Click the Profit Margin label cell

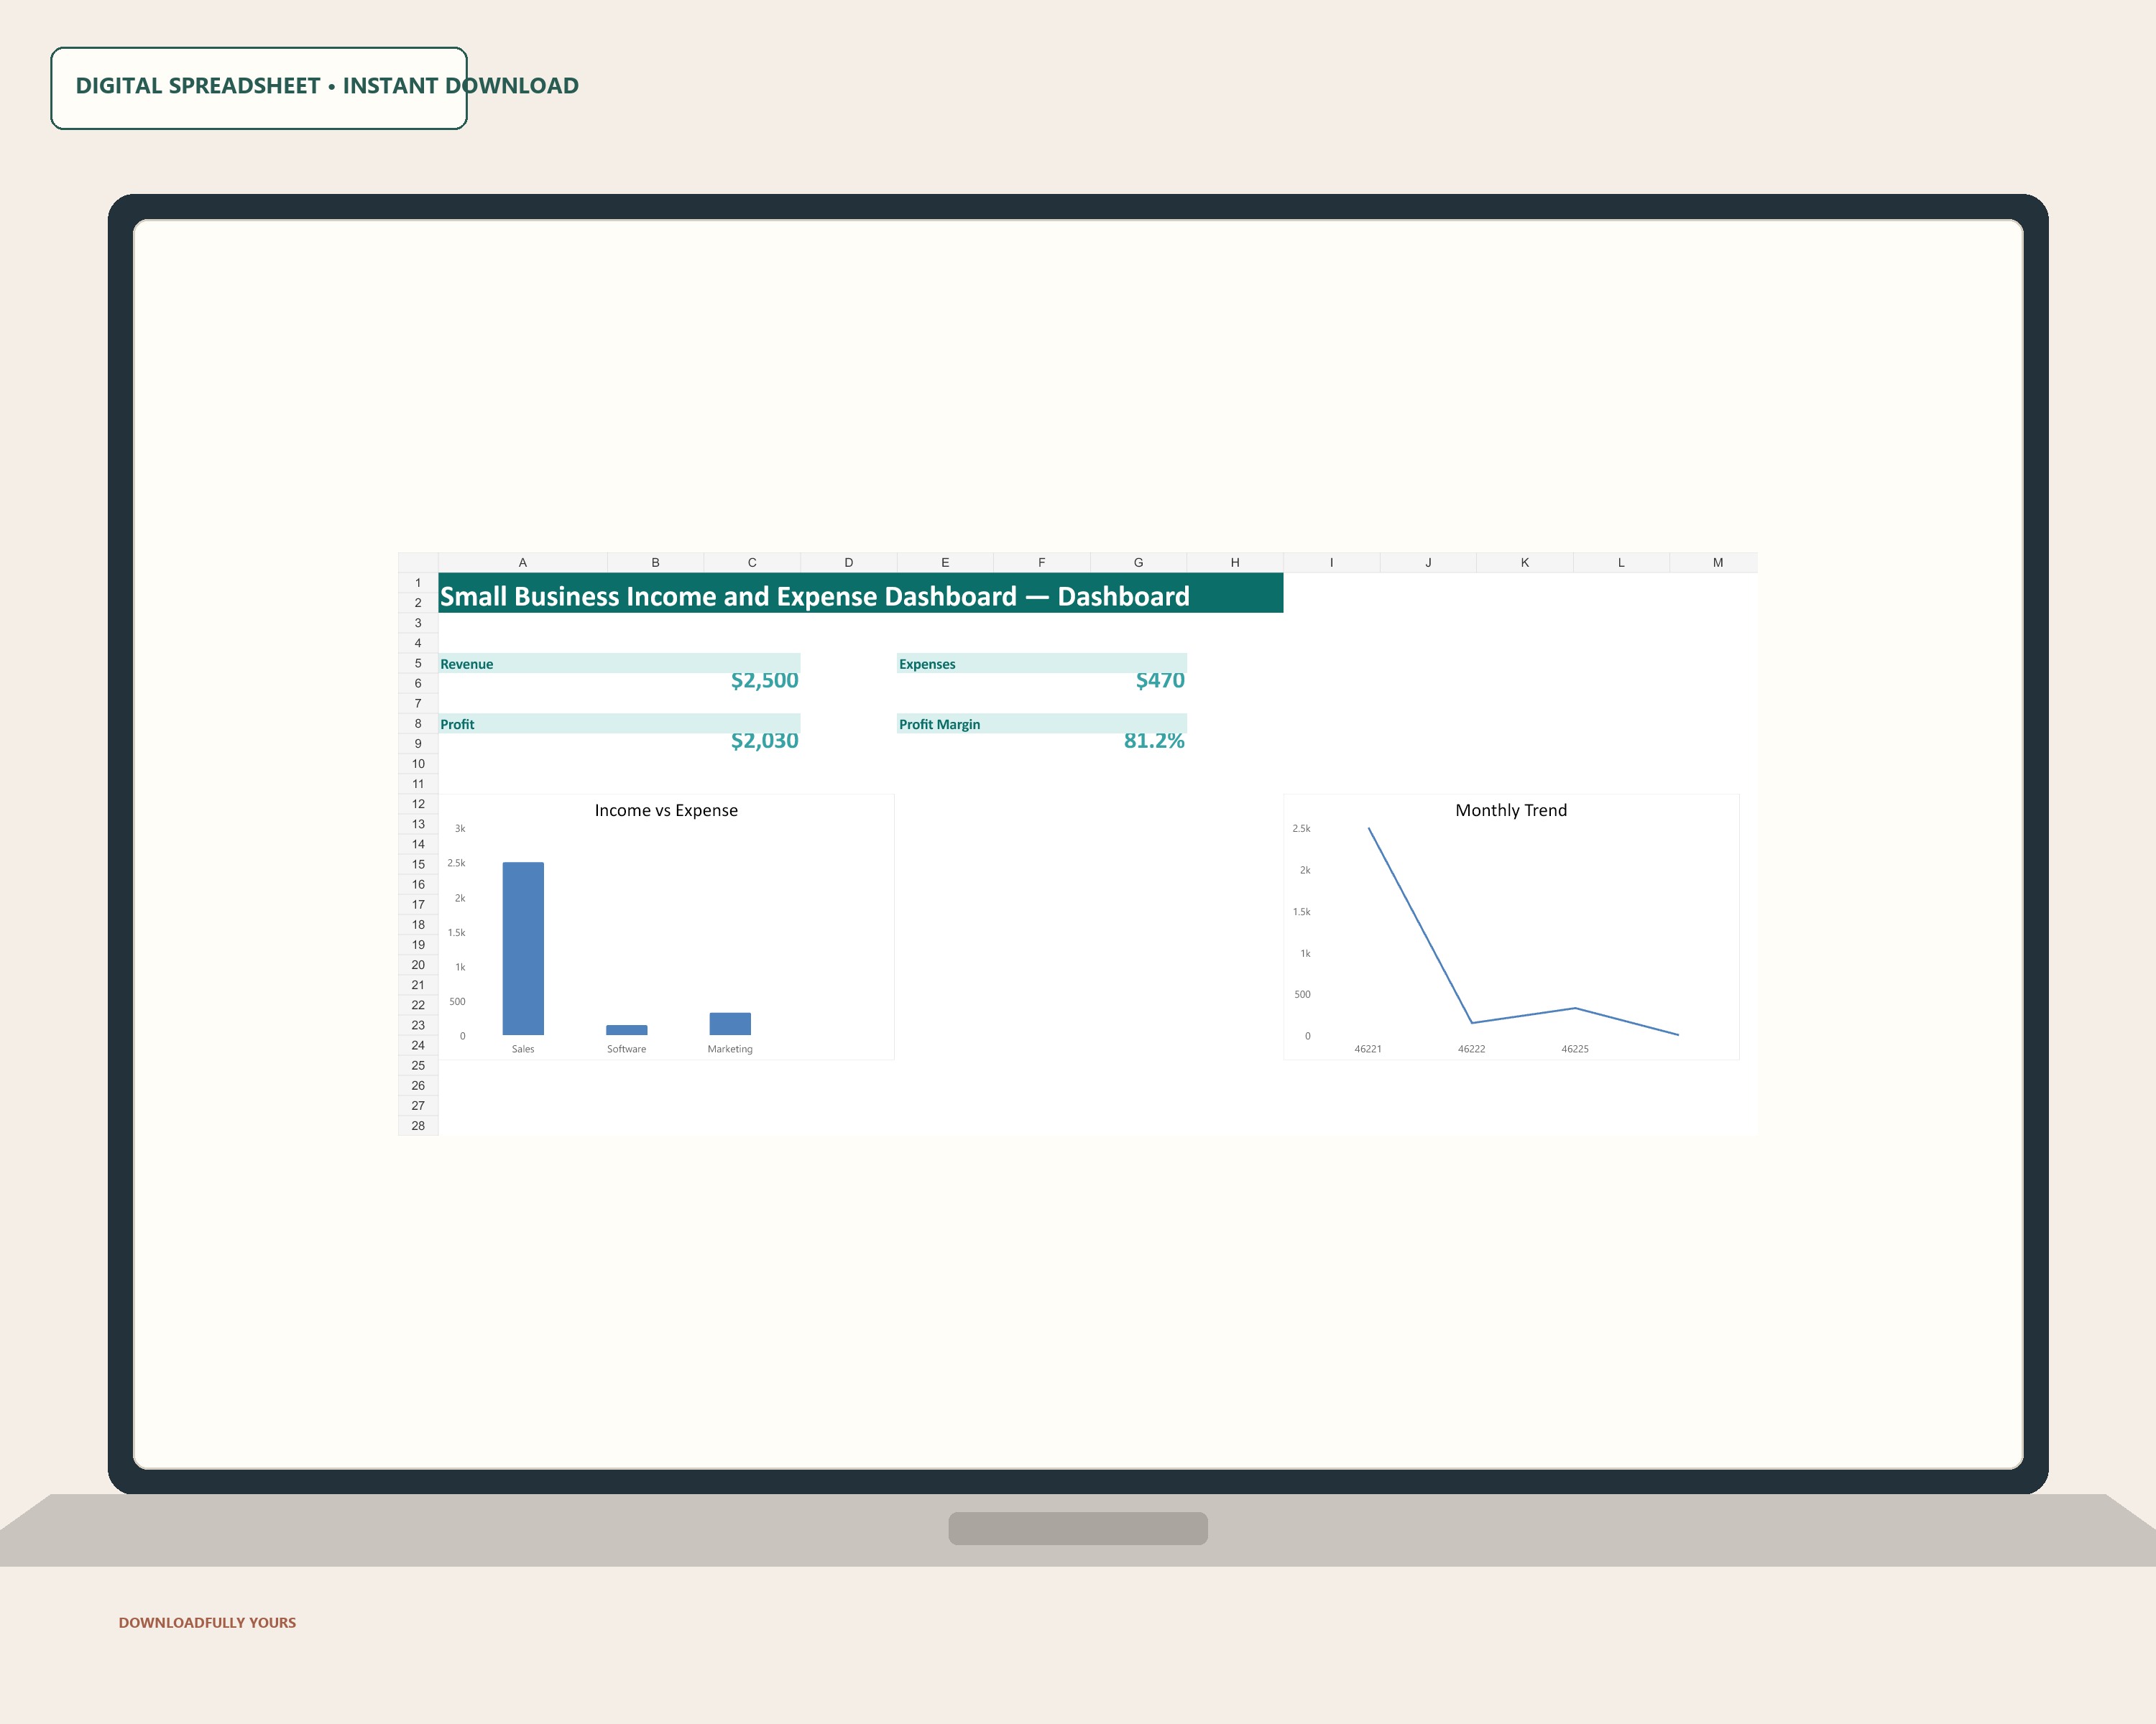[1042, 723]
